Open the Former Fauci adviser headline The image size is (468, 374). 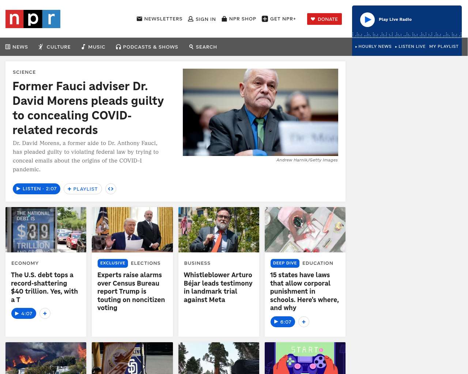[x=88, y=108]
